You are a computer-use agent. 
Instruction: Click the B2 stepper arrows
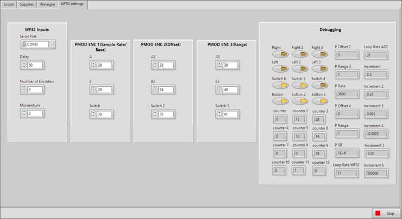pos(155,89)
